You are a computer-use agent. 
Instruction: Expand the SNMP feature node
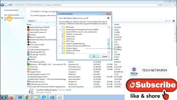click(60, 30)
